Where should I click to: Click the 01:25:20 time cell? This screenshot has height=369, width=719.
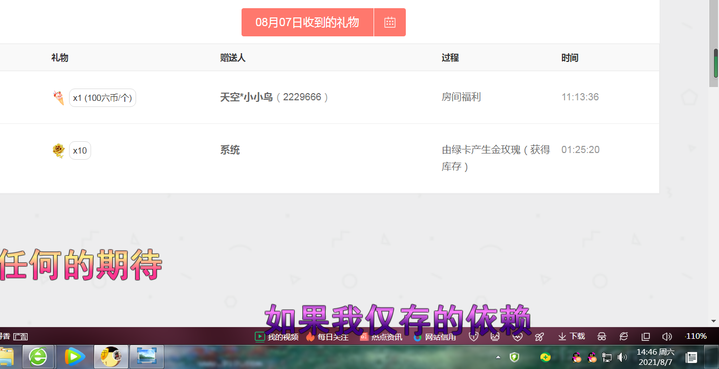(580, 150)
